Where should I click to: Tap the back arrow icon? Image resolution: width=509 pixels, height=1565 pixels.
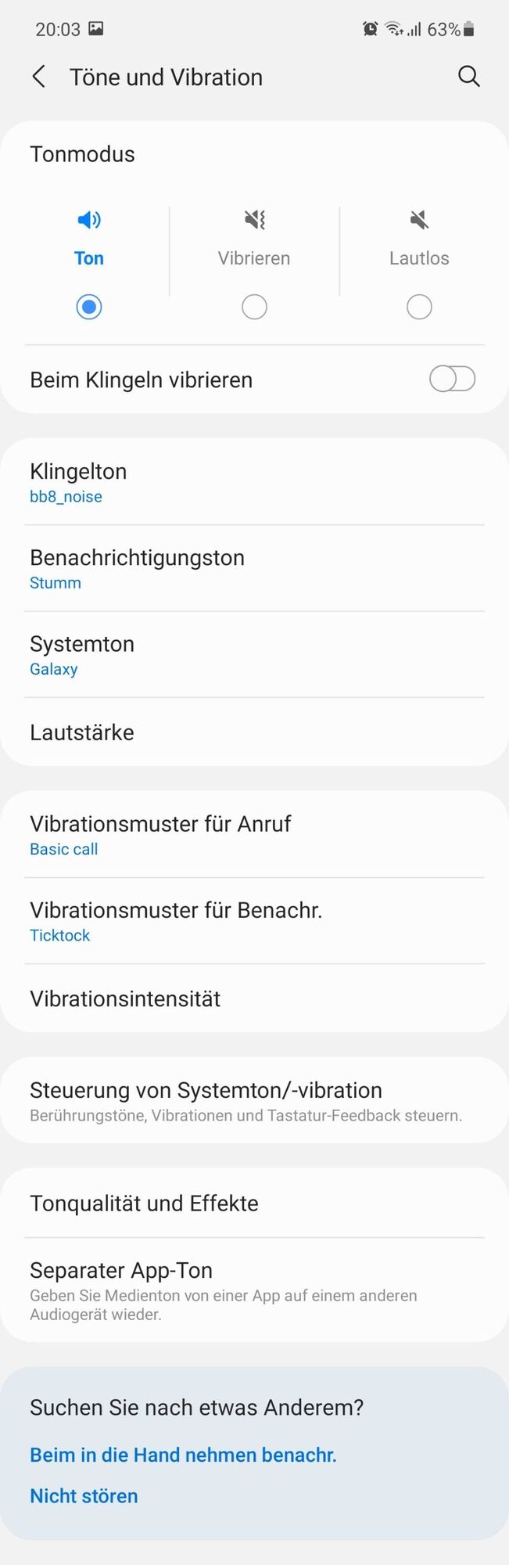click(38, 77)
